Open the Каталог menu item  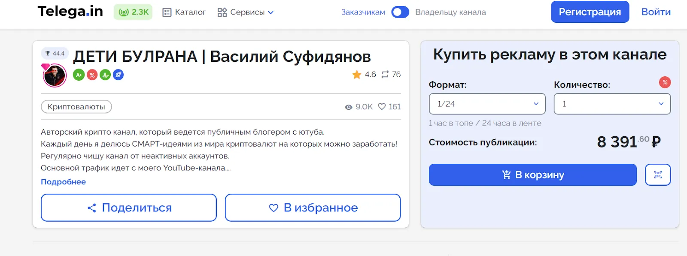[184, 12]
